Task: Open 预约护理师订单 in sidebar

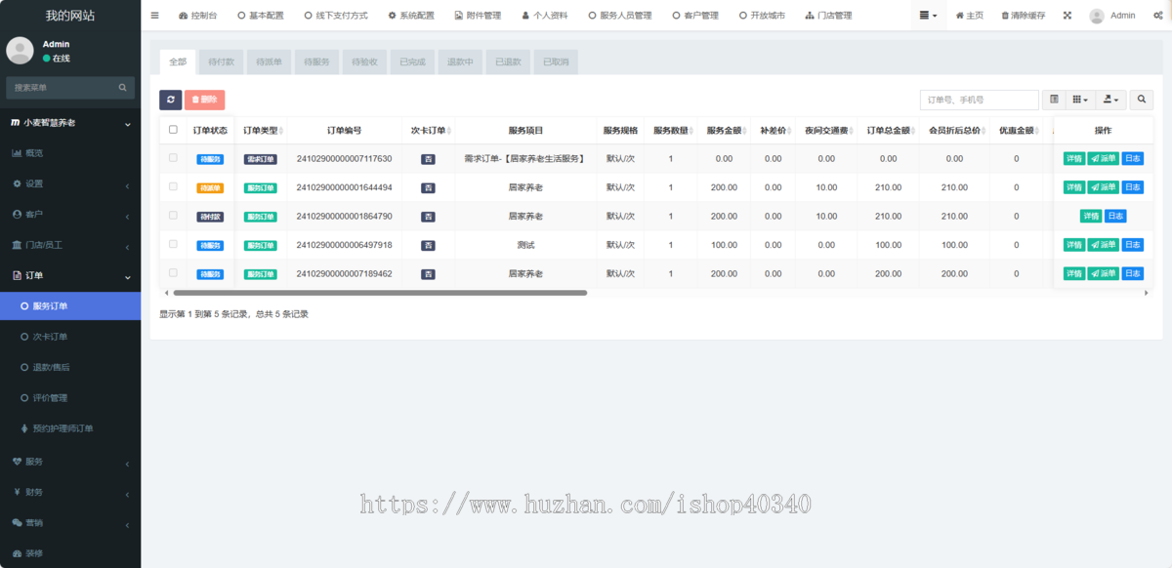Action: click(x=70, y=428)
